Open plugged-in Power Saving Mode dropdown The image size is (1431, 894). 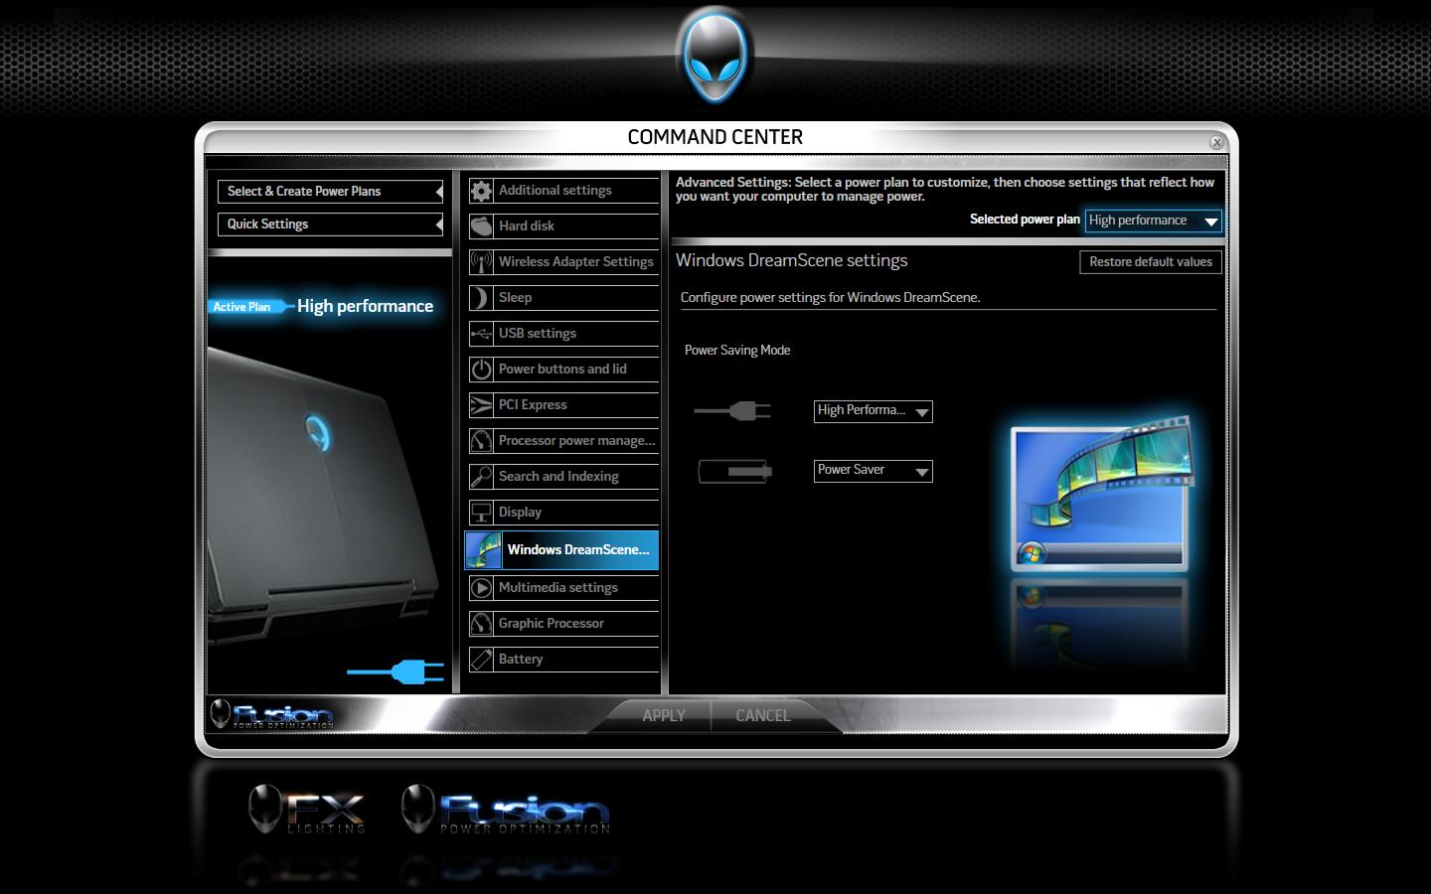(x=874, y=411)
